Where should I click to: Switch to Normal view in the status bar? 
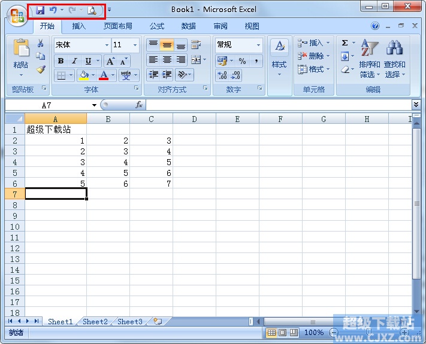point(271,333)
